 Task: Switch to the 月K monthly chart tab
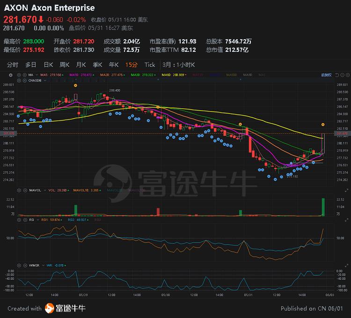click(x=81, y=65)
